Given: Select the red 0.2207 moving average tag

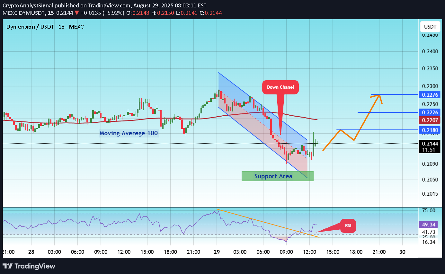Looking at the screenshot, I should (x=430, y=120).
